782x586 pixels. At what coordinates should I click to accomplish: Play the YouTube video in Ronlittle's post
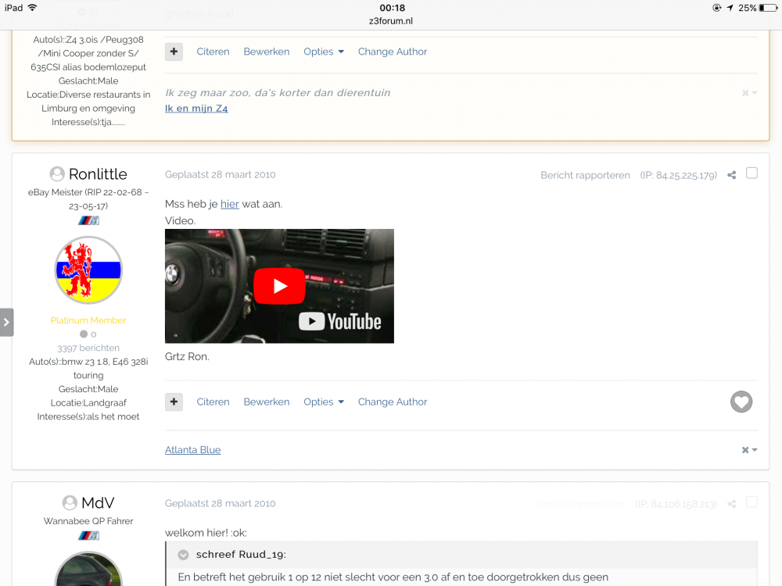click(x=279, y=286)
